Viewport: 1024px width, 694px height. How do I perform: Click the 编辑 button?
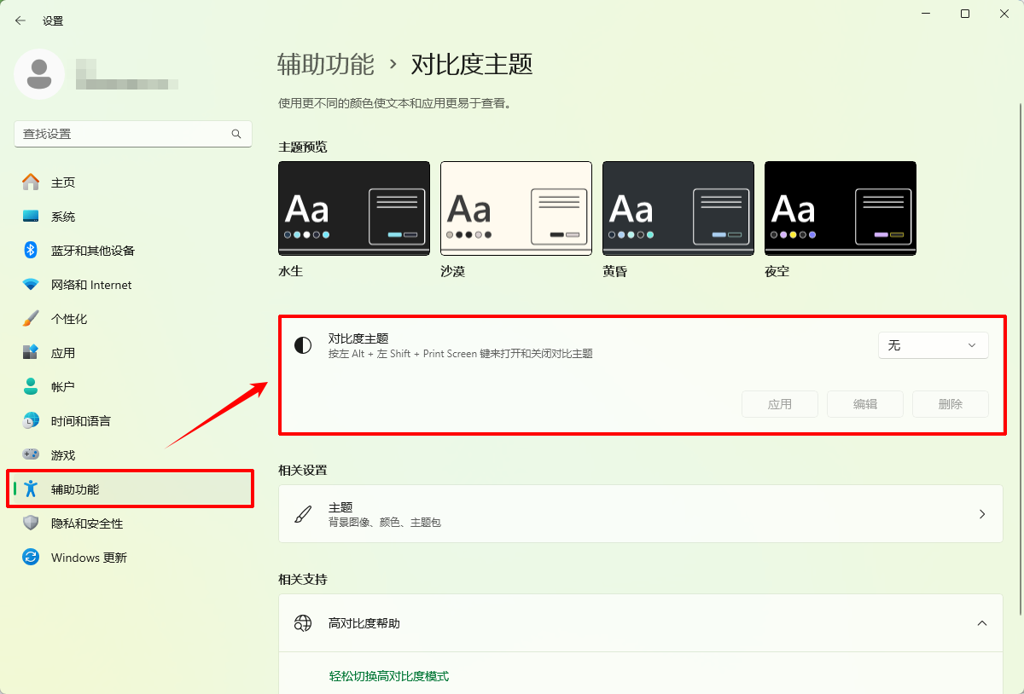coord(865,404)
